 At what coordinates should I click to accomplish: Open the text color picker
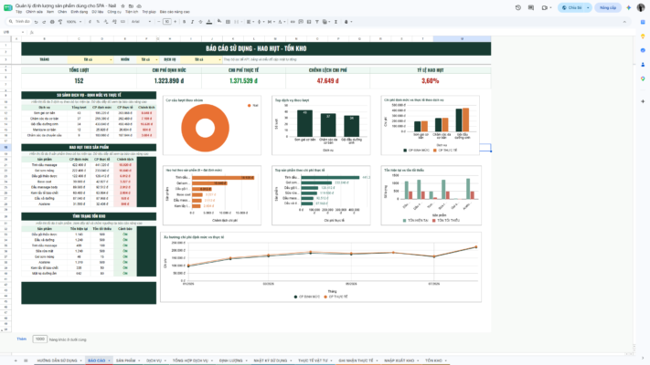coord(209,22)
